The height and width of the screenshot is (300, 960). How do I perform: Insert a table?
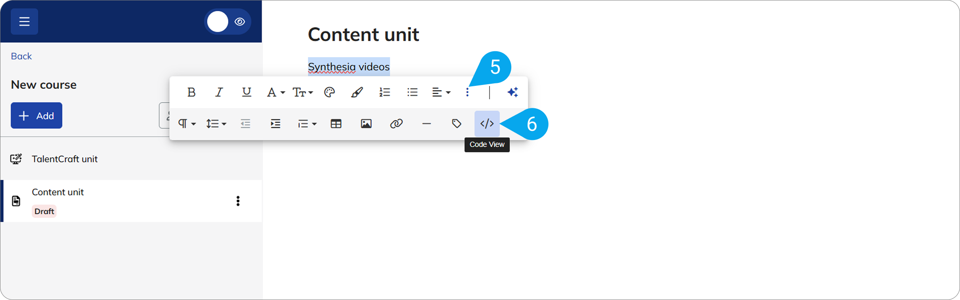(x=336, y=124)
